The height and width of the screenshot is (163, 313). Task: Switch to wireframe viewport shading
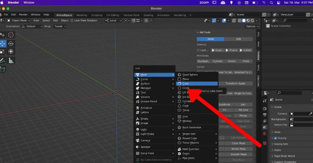pos(240,20)
